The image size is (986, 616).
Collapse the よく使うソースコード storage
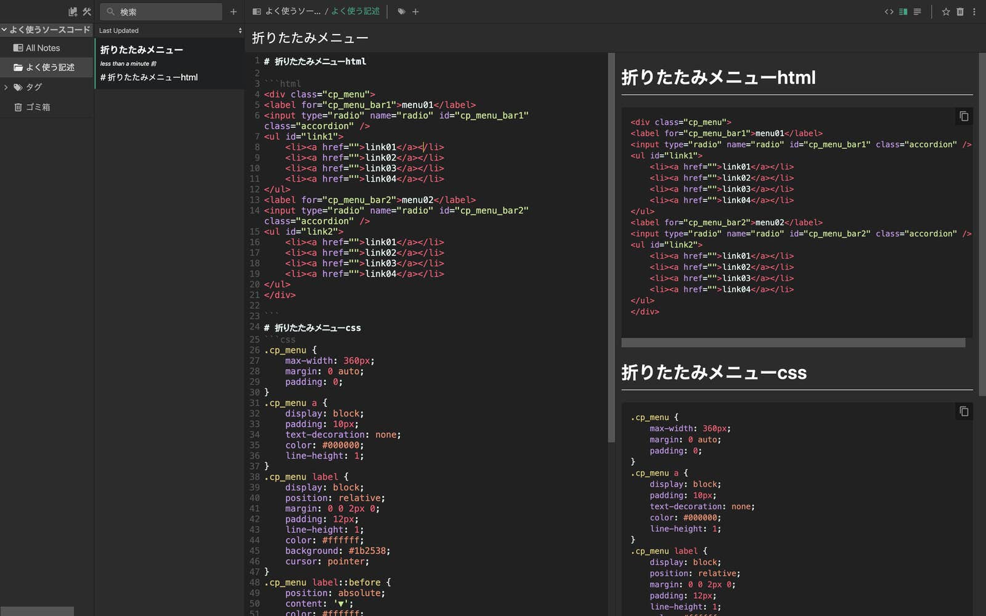(4, 30)
